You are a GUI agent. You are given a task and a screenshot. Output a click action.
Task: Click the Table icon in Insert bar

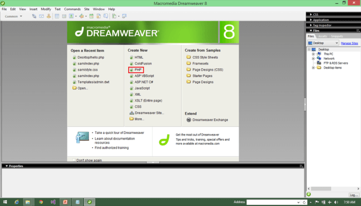(x=57, y=16)
